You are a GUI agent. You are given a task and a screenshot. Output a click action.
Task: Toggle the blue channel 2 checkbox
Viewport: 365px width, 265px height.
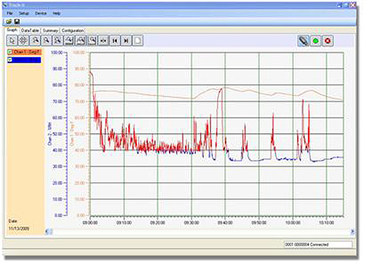click(x=9, y=60)
